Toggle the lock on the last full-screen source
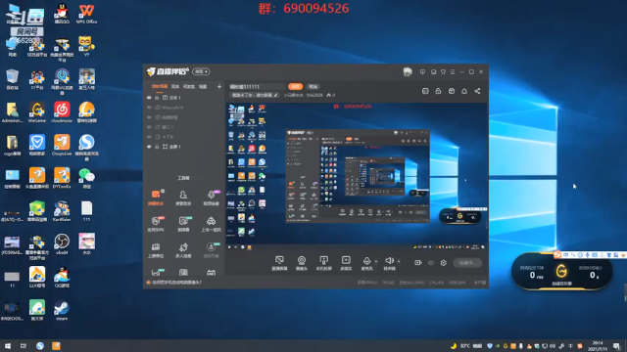 (157, 147)
